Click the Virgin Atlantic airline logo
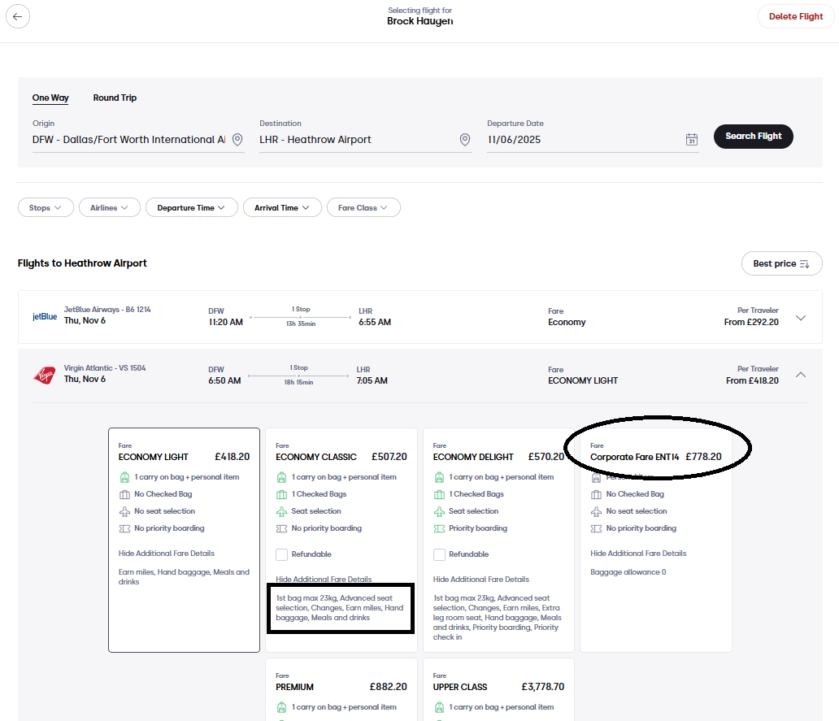The image size is (839, 721). 45,375
